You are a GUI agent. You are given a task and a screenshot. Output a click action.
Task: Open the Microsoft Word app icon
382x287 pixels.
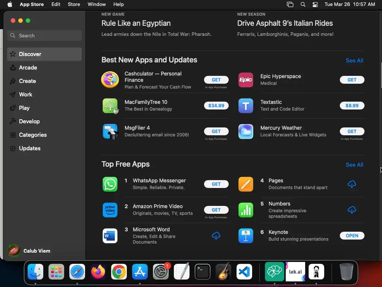110,236
